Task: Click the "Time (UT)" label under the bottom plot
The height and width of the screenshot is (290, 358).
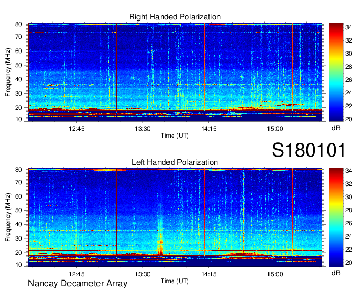Action: pyautogui.click(x=175, y=281)
